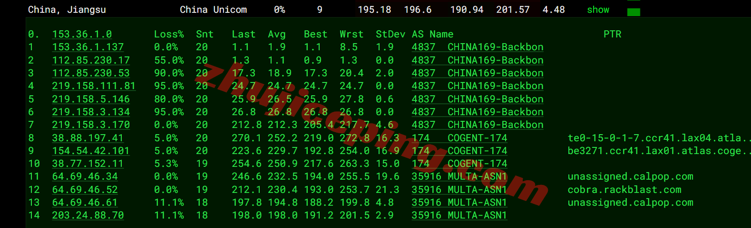Open IP link 154.54.42.101
Screen dimensions: 751x228
[x=91, y=151]
